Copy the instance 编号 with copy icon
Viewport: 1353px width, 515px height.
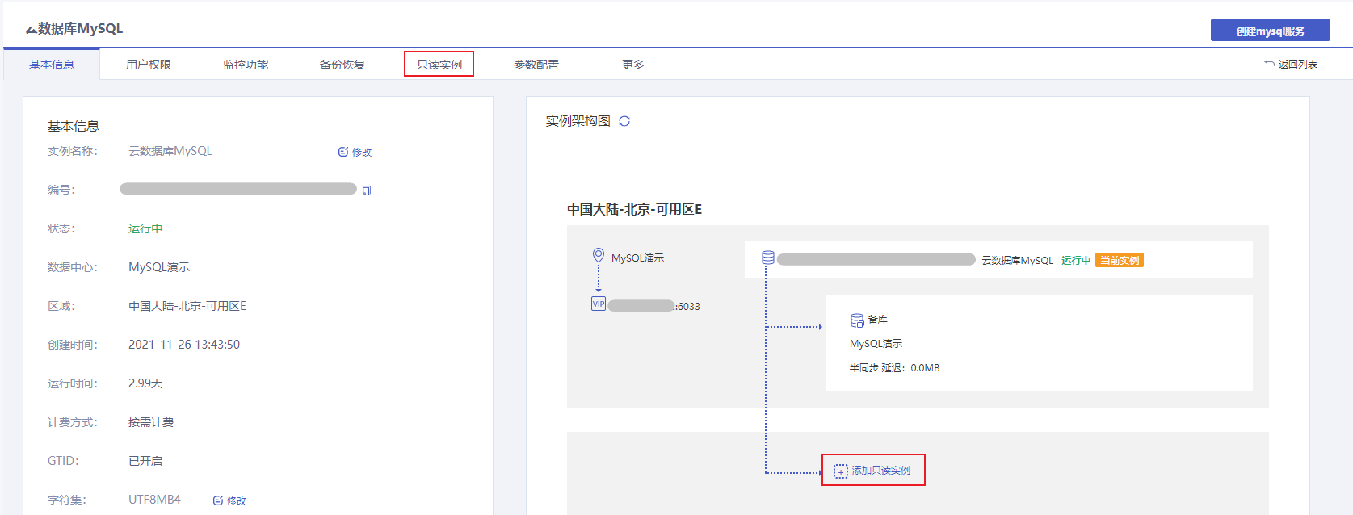(367, 191)
